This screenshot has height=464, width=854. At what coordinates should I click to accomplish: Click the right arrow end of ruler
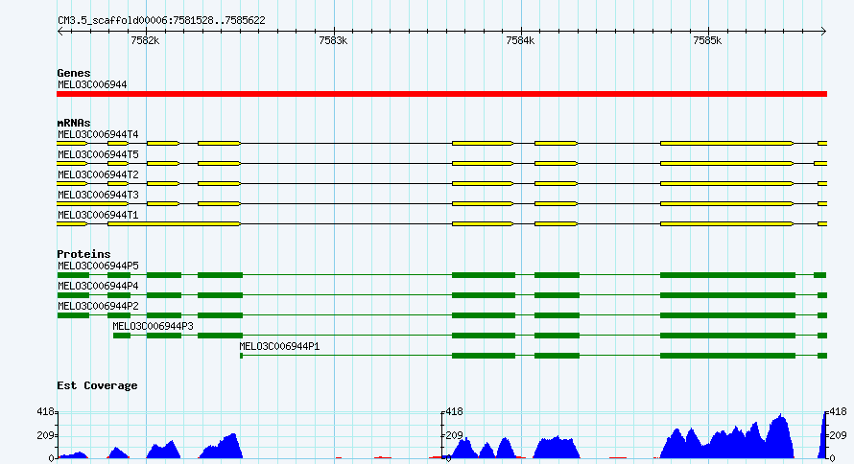823,32
